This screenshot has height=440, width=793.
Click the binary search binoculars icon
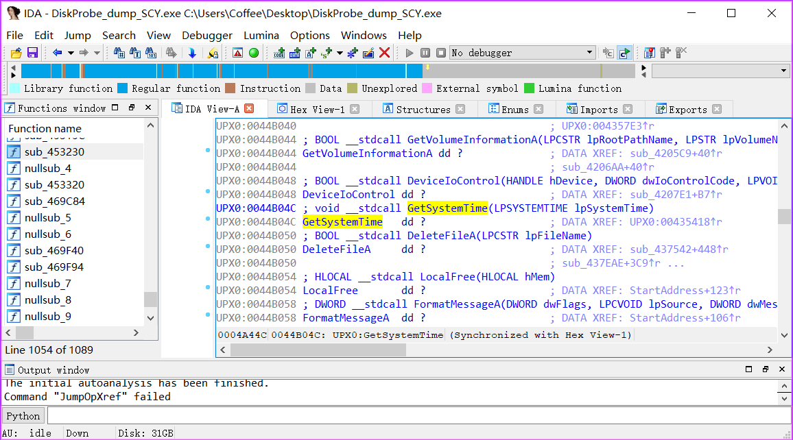tap(151, 53)
